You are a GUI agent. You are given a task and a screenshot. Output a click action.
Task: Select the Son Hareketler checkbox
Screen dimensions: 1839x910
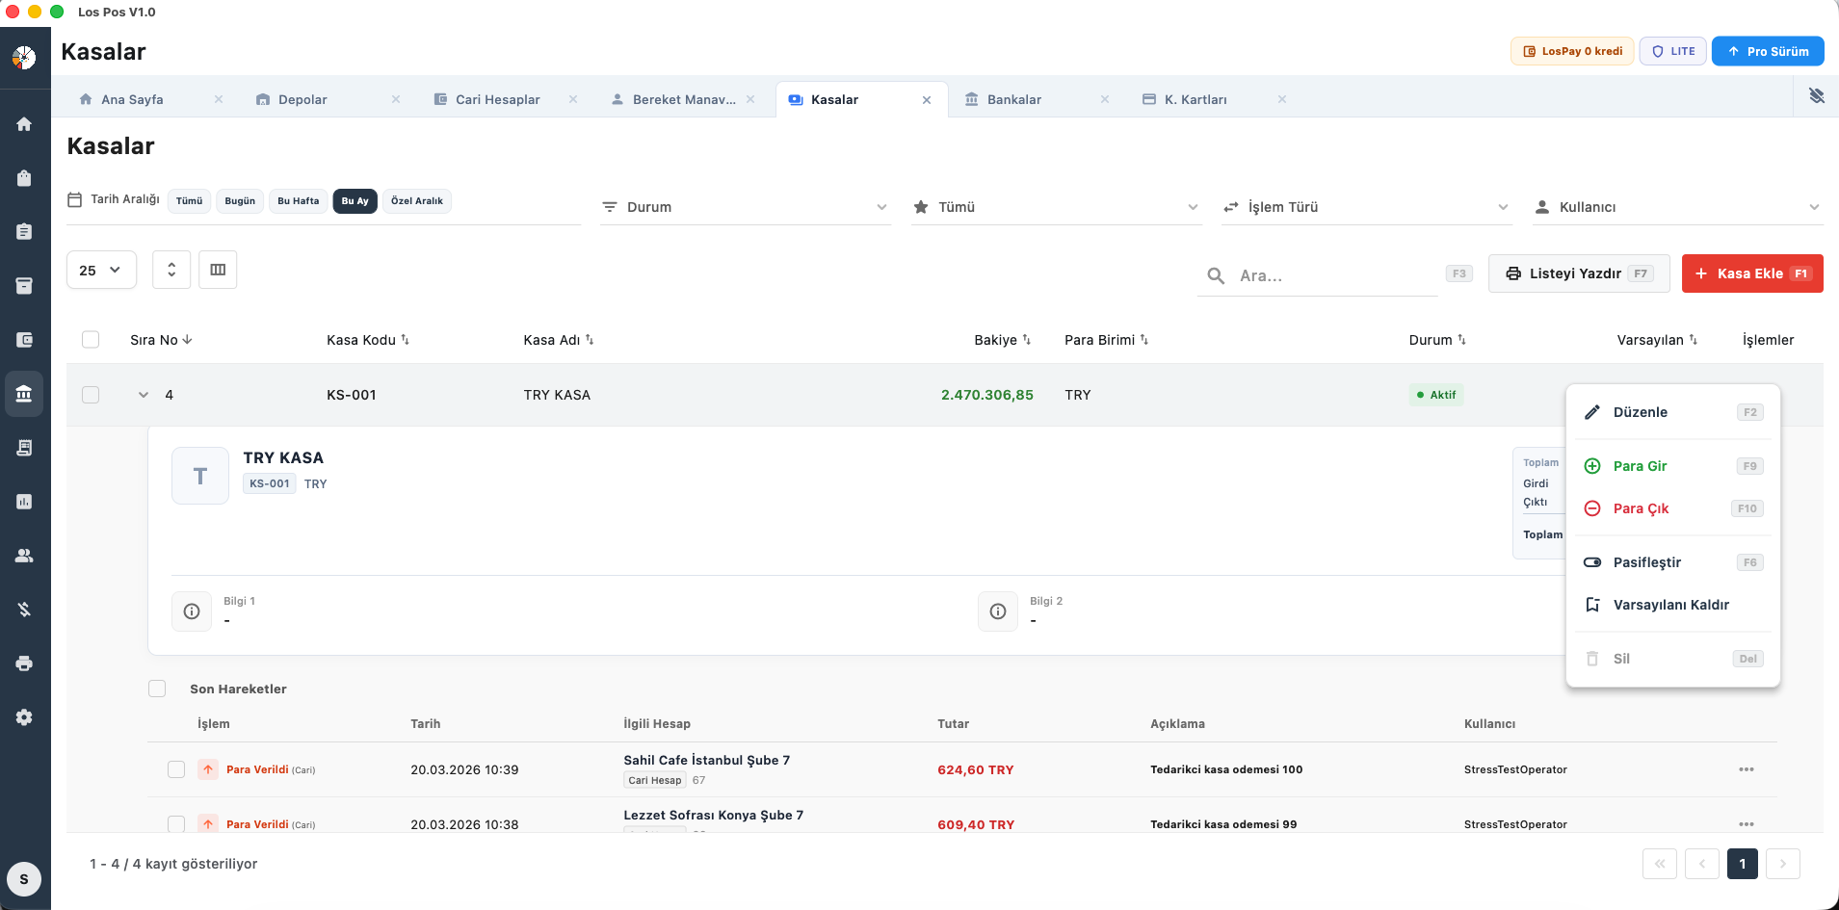157,689
